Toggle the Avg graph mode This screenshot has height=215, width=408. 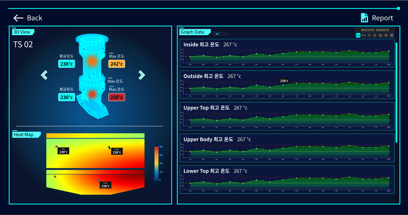[217, 34]
